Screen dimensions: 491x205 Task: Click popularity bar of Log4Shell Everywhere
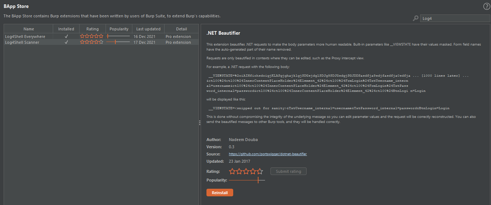[x=119, y=37]
